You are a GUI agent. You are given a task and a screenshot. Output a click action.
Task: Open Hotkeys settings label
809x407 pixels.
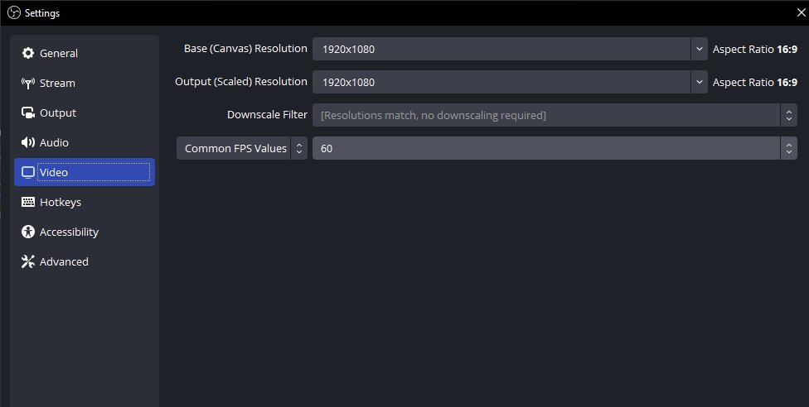click(x=61, y=203)
